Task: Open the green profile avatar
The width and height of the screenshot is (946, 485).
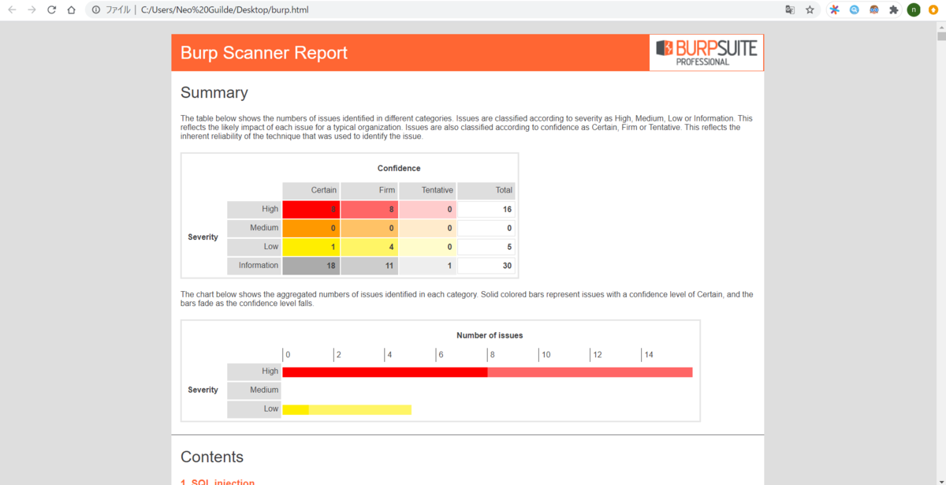Action: click(x=914, y=10)
